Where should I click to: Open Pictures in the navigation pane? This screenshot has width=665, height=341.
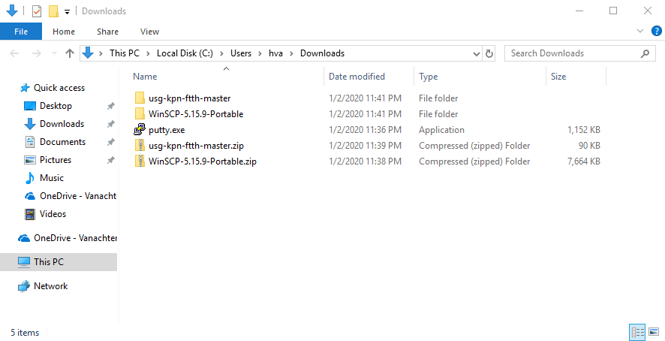pos(55,160)
